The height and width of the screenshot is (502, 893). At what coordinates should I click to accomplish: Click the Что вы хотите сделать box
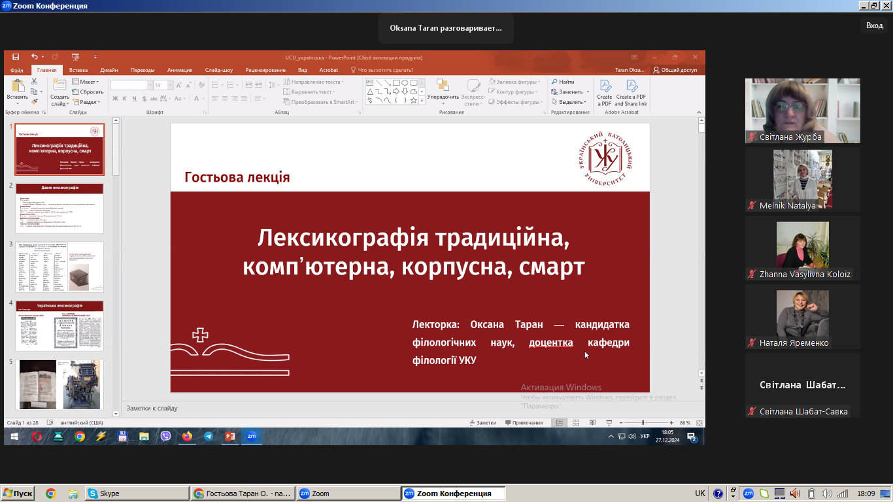tap(382, 70)
